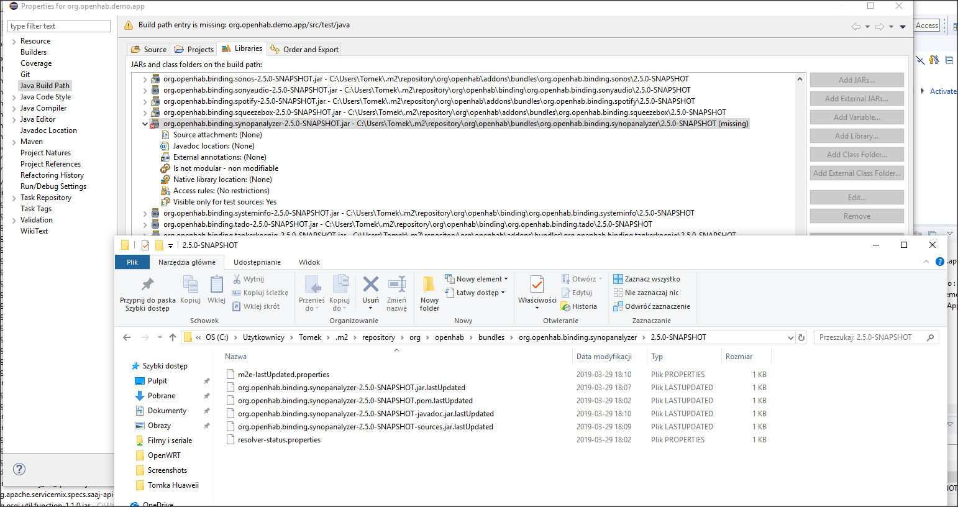Click the Kopiuj icon in the Schowek group
This screenshot has width=958, height=507.
coord(190,284)
